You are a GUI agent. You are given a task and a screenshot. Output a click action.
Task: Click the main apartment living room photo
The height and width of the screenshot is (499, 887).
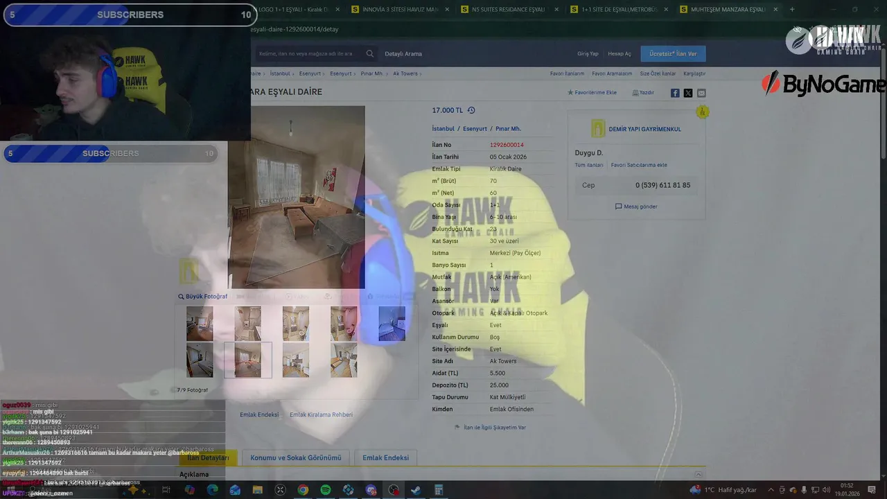pyautogui.click(x=296, y=197)
